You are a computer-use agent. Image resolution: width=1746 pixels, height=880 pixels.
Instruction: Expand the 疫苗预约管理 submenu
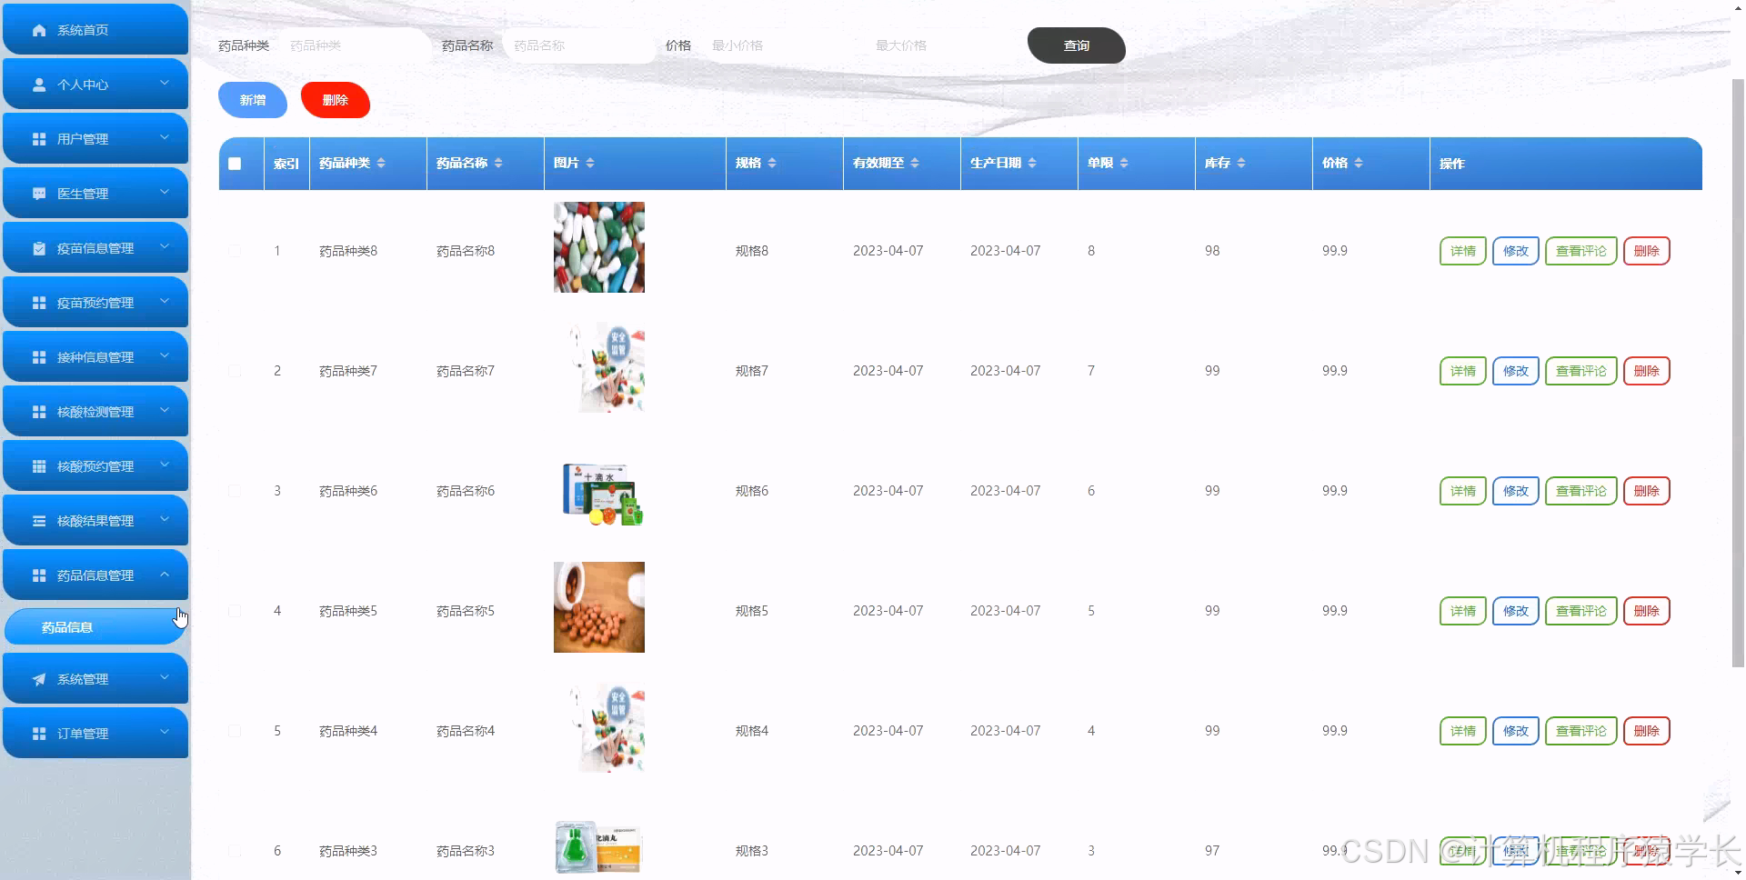click(x=95, y=302)
